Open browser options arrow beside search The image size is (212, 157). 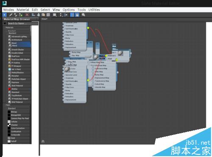(5, 23)
